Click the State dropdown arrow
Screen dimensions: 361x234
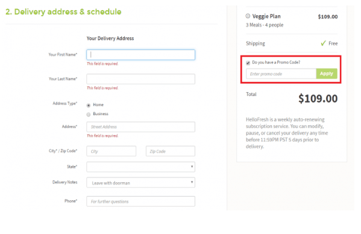[x=192, y=166]
